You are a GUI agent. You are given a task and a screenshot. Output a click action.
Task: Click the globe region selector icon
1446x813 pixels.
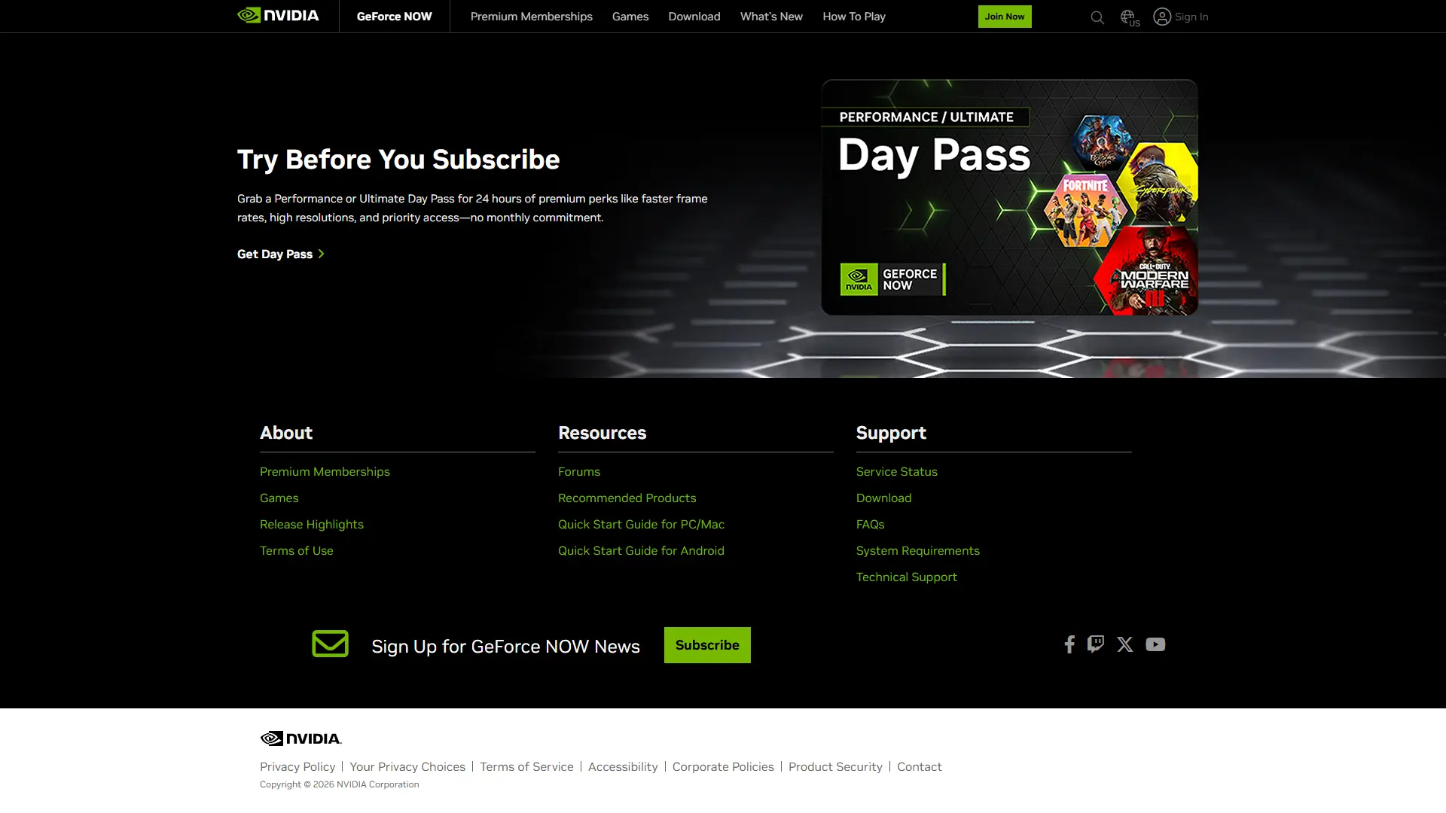(1130, 17)
